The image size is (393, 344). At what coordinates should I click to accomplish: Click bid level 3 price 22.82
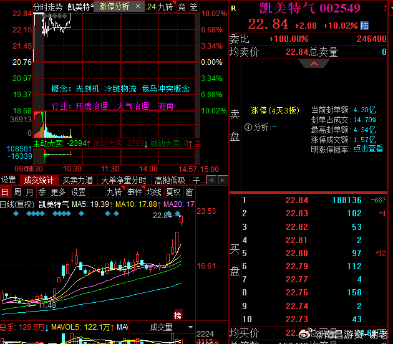[x=297, y=227]
